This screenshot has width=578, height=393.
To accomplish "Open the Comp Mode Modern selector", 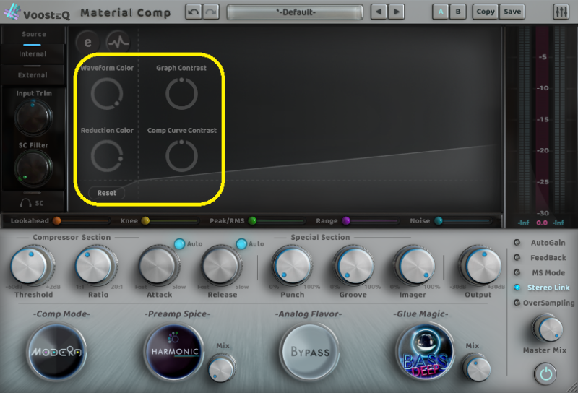I will 57,352.
